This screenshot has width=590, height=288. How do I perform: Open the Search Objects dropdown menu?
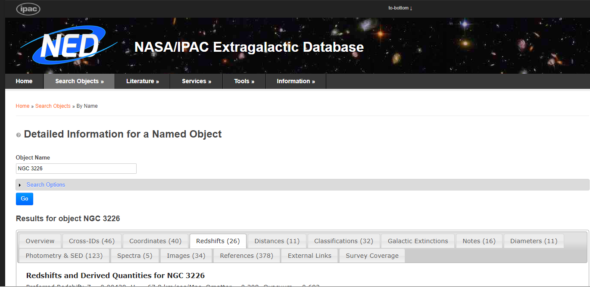click(x=79, y=81)
